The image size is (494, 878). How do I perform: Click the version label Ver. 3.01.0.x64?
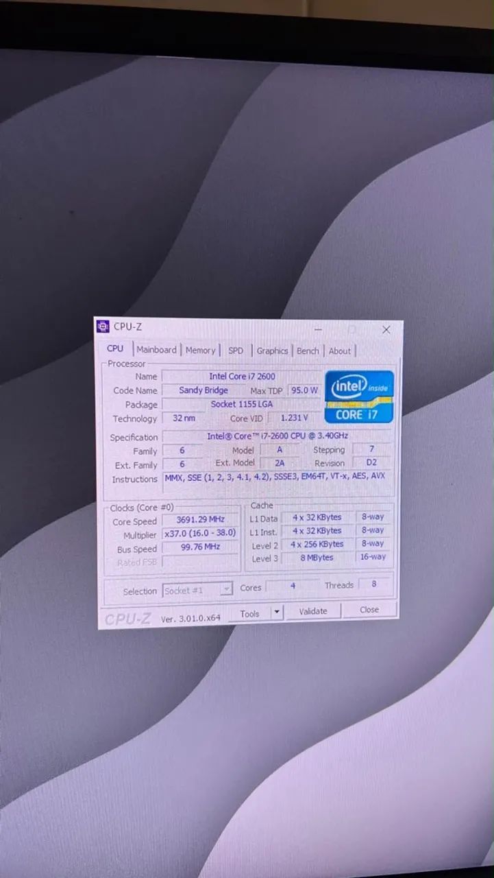pyautogui.click(x=190, y=618)
